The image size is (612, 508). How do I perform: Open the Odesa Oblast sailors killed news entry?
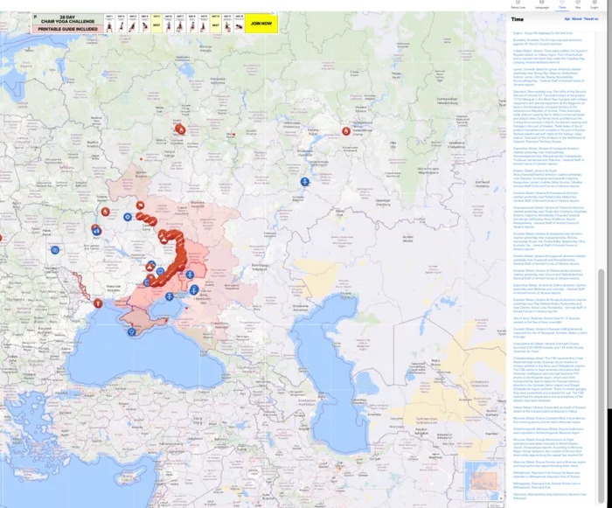550,57
